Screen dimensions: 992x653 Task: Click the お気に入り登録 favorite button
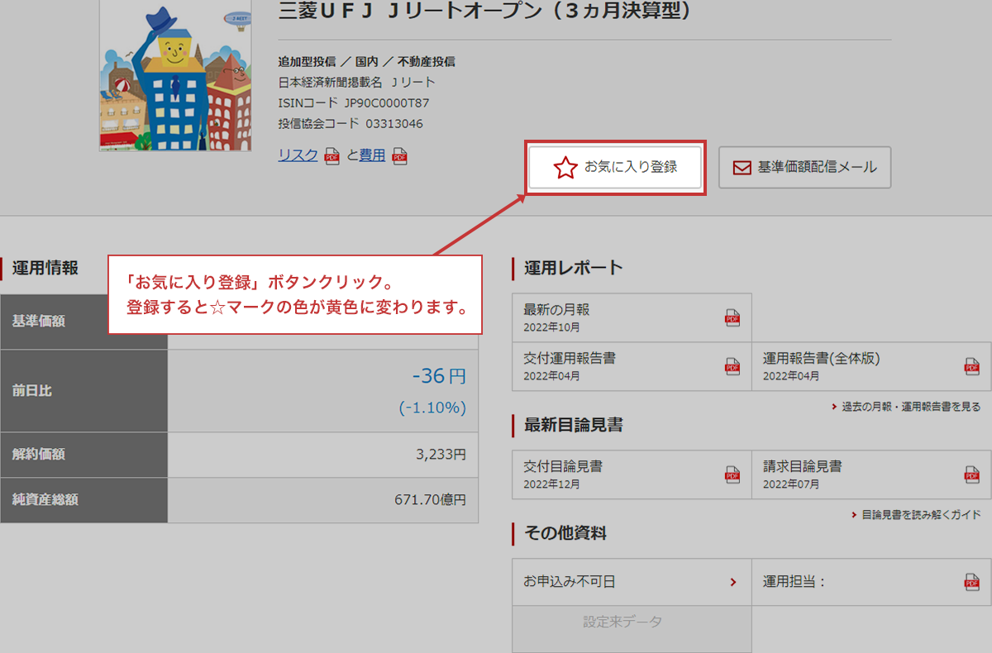tap(615, 168)
